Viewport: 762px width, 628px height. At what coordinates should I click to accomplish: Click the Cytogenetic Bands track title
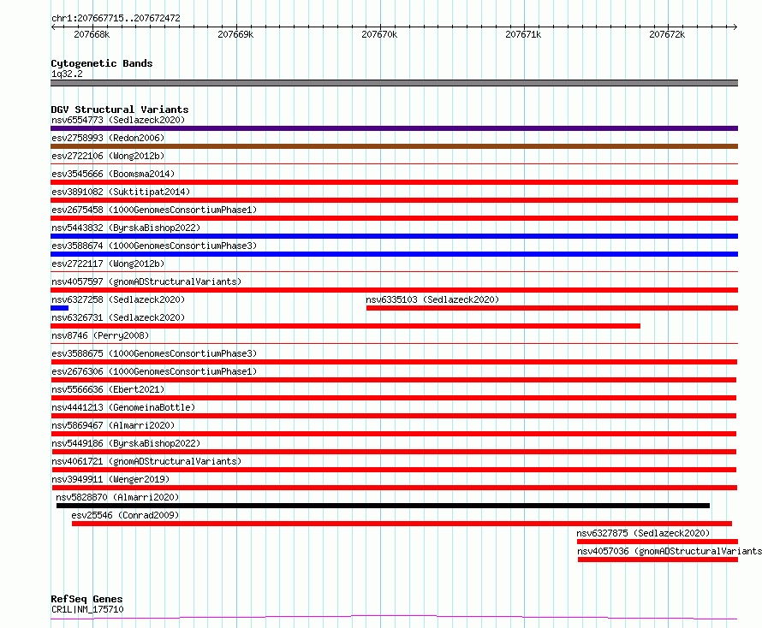tap(102, 63)
